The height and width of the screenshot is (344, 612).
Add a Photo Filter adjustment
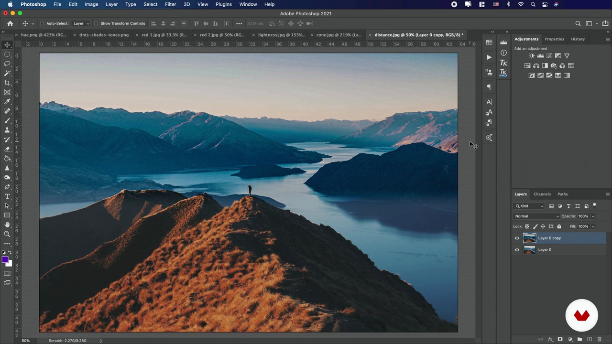click(554, 66)
